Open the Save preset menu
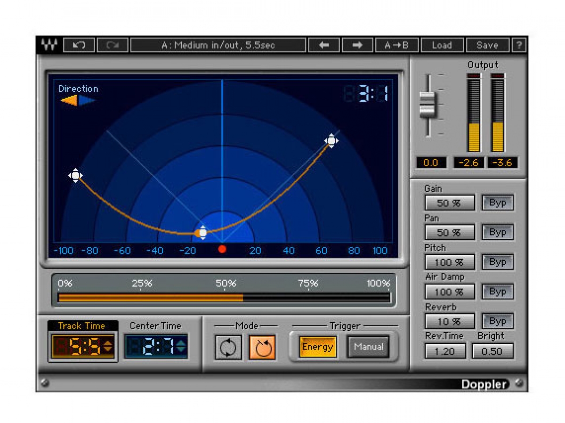The height and width of the screenshot is (423, 565). tap(487, 45)
